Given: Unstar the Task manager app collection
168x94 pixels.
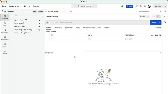Looking at the screenshot, I should 39,30.
